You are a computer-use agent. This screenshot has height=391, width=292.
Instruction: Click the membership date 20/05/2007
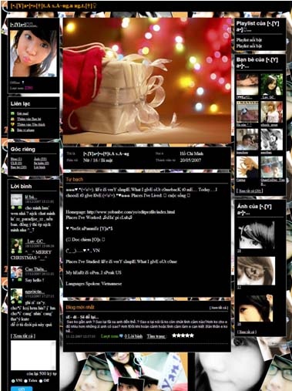190,160
